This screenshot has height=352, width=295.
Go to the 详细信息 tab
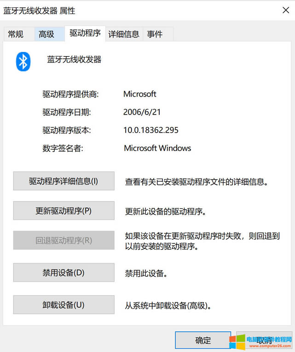124,34
